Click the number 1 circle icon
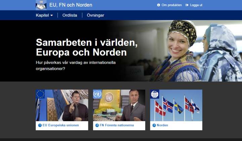242x141 pixels. pos(40,125)
